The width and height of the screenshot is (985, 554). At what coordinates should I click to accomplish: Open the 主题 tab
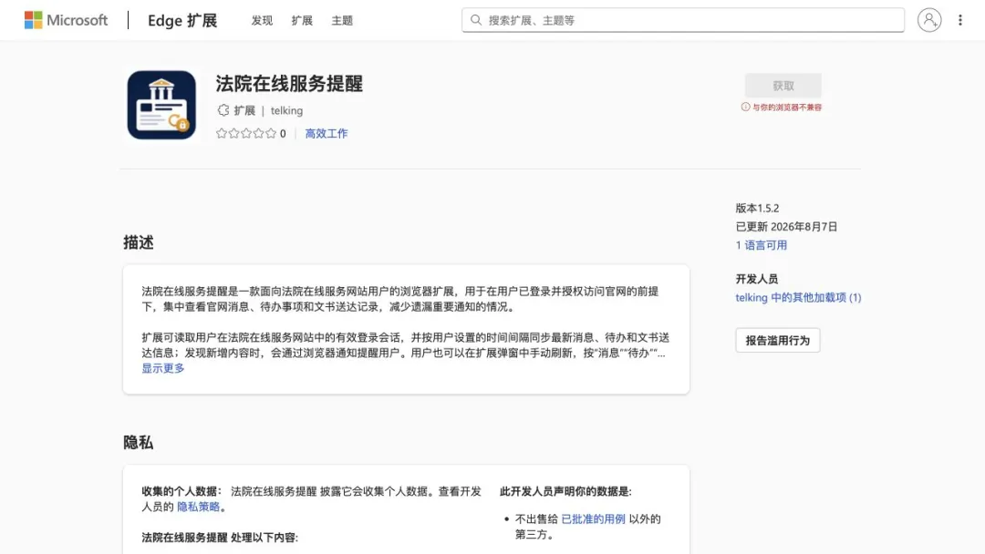(342, 21)
